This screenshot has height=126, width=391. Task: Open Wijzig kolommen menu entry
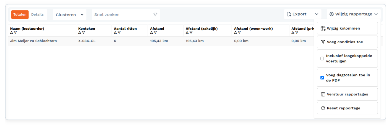click(x=347, y=28)
